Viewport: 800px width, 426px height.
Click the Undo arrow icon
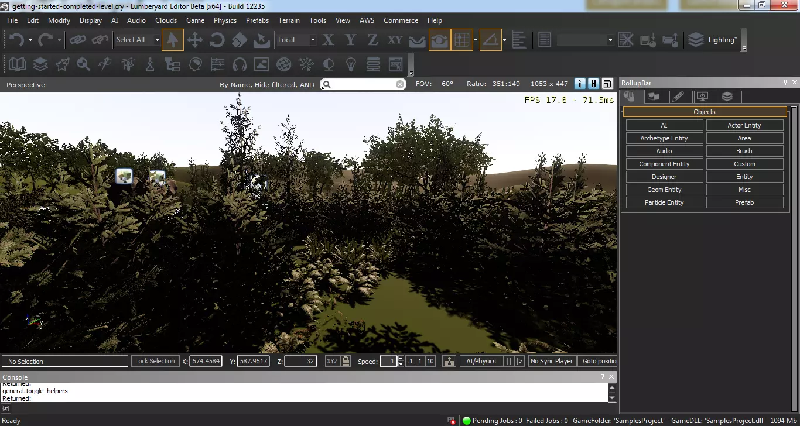[x=16, y=40]
